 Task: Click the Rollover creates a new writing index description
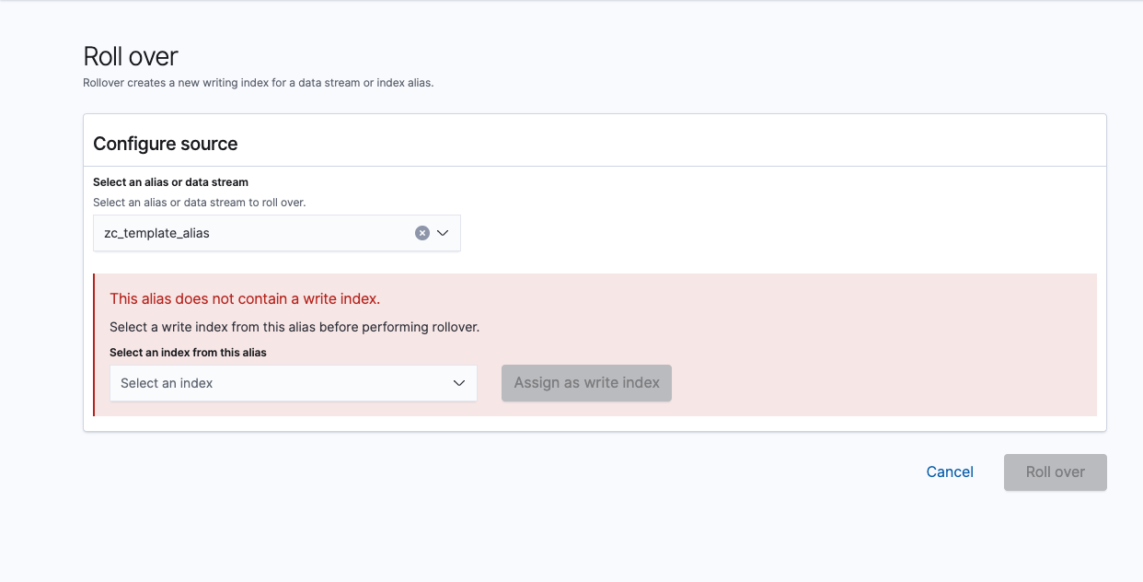(x=258, y=83)
